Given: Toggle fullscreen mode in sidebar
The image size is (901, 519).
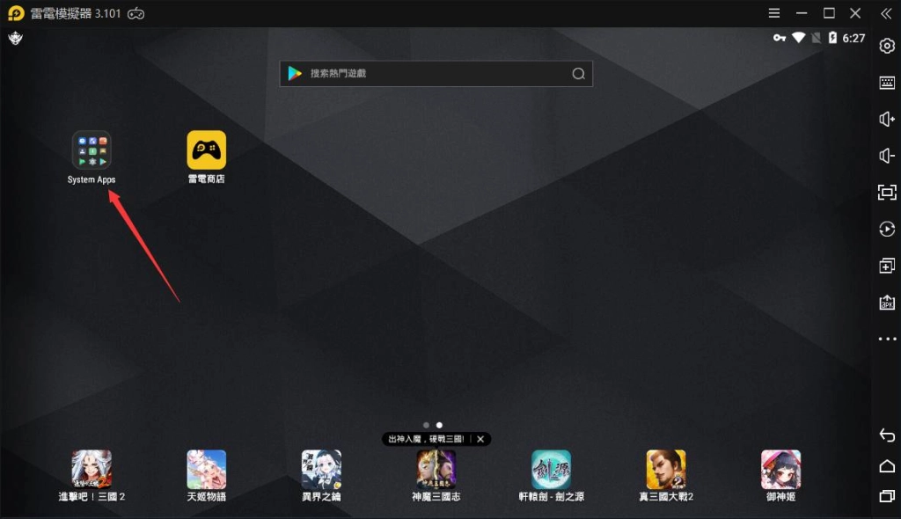Looking at the screenshot, I should 887,193.
